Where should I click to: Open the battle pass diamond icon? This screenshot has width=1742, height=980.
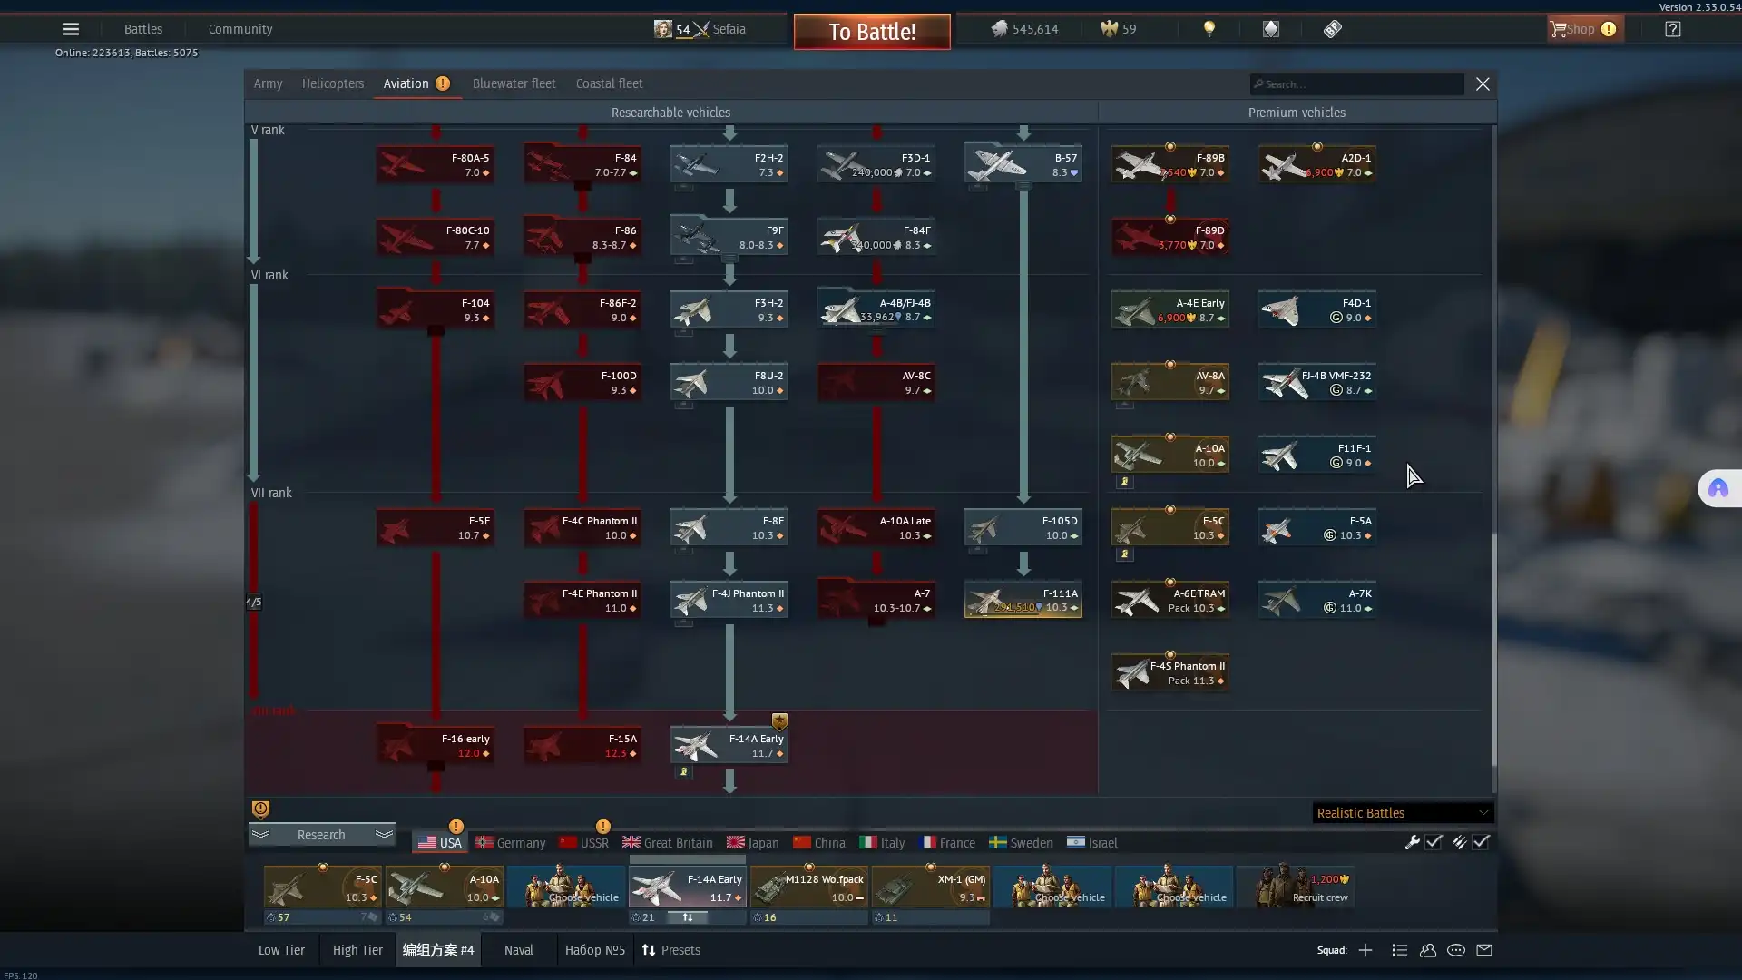pyautogui.click(x=1270, y=29)
